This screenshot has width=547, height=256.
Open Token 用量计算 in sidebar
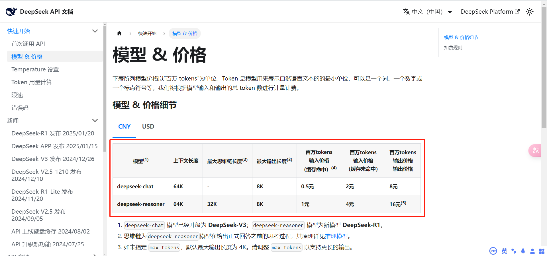pos(32,82)
